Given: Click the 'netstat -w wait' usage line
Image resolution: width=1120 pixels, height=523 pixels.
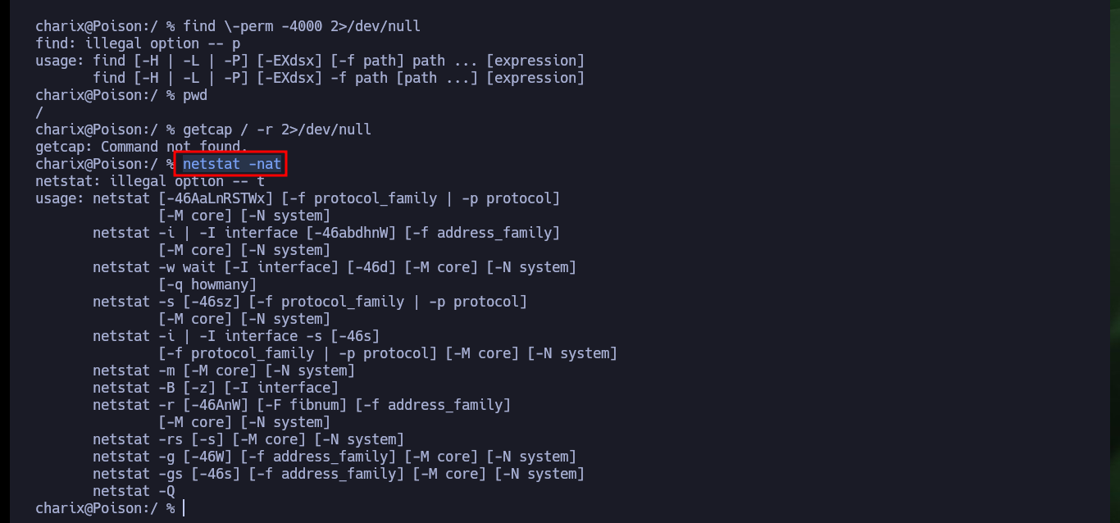Looking at the screenshot, I should 335,267.
